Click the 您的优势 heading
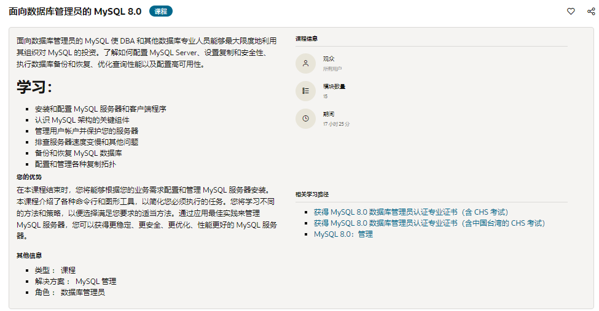This screenshot has width=599, height=311. point(29,177)
